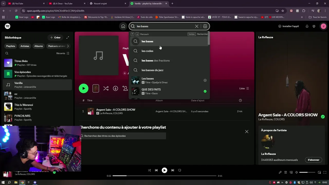This screenshot has height=185, width=329.
Task: Open the friends activity icon
Action: (314, 26)
